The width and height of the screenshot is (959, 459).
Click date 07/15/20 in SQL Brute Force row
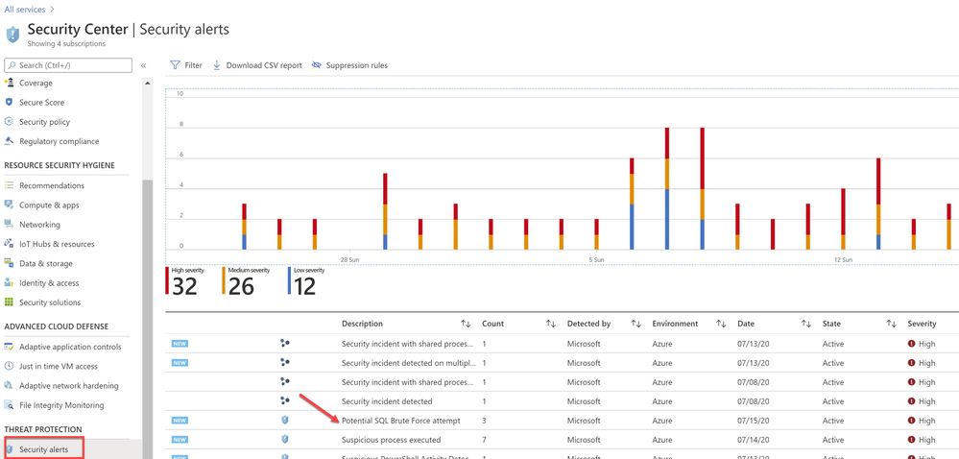(753, 421)
